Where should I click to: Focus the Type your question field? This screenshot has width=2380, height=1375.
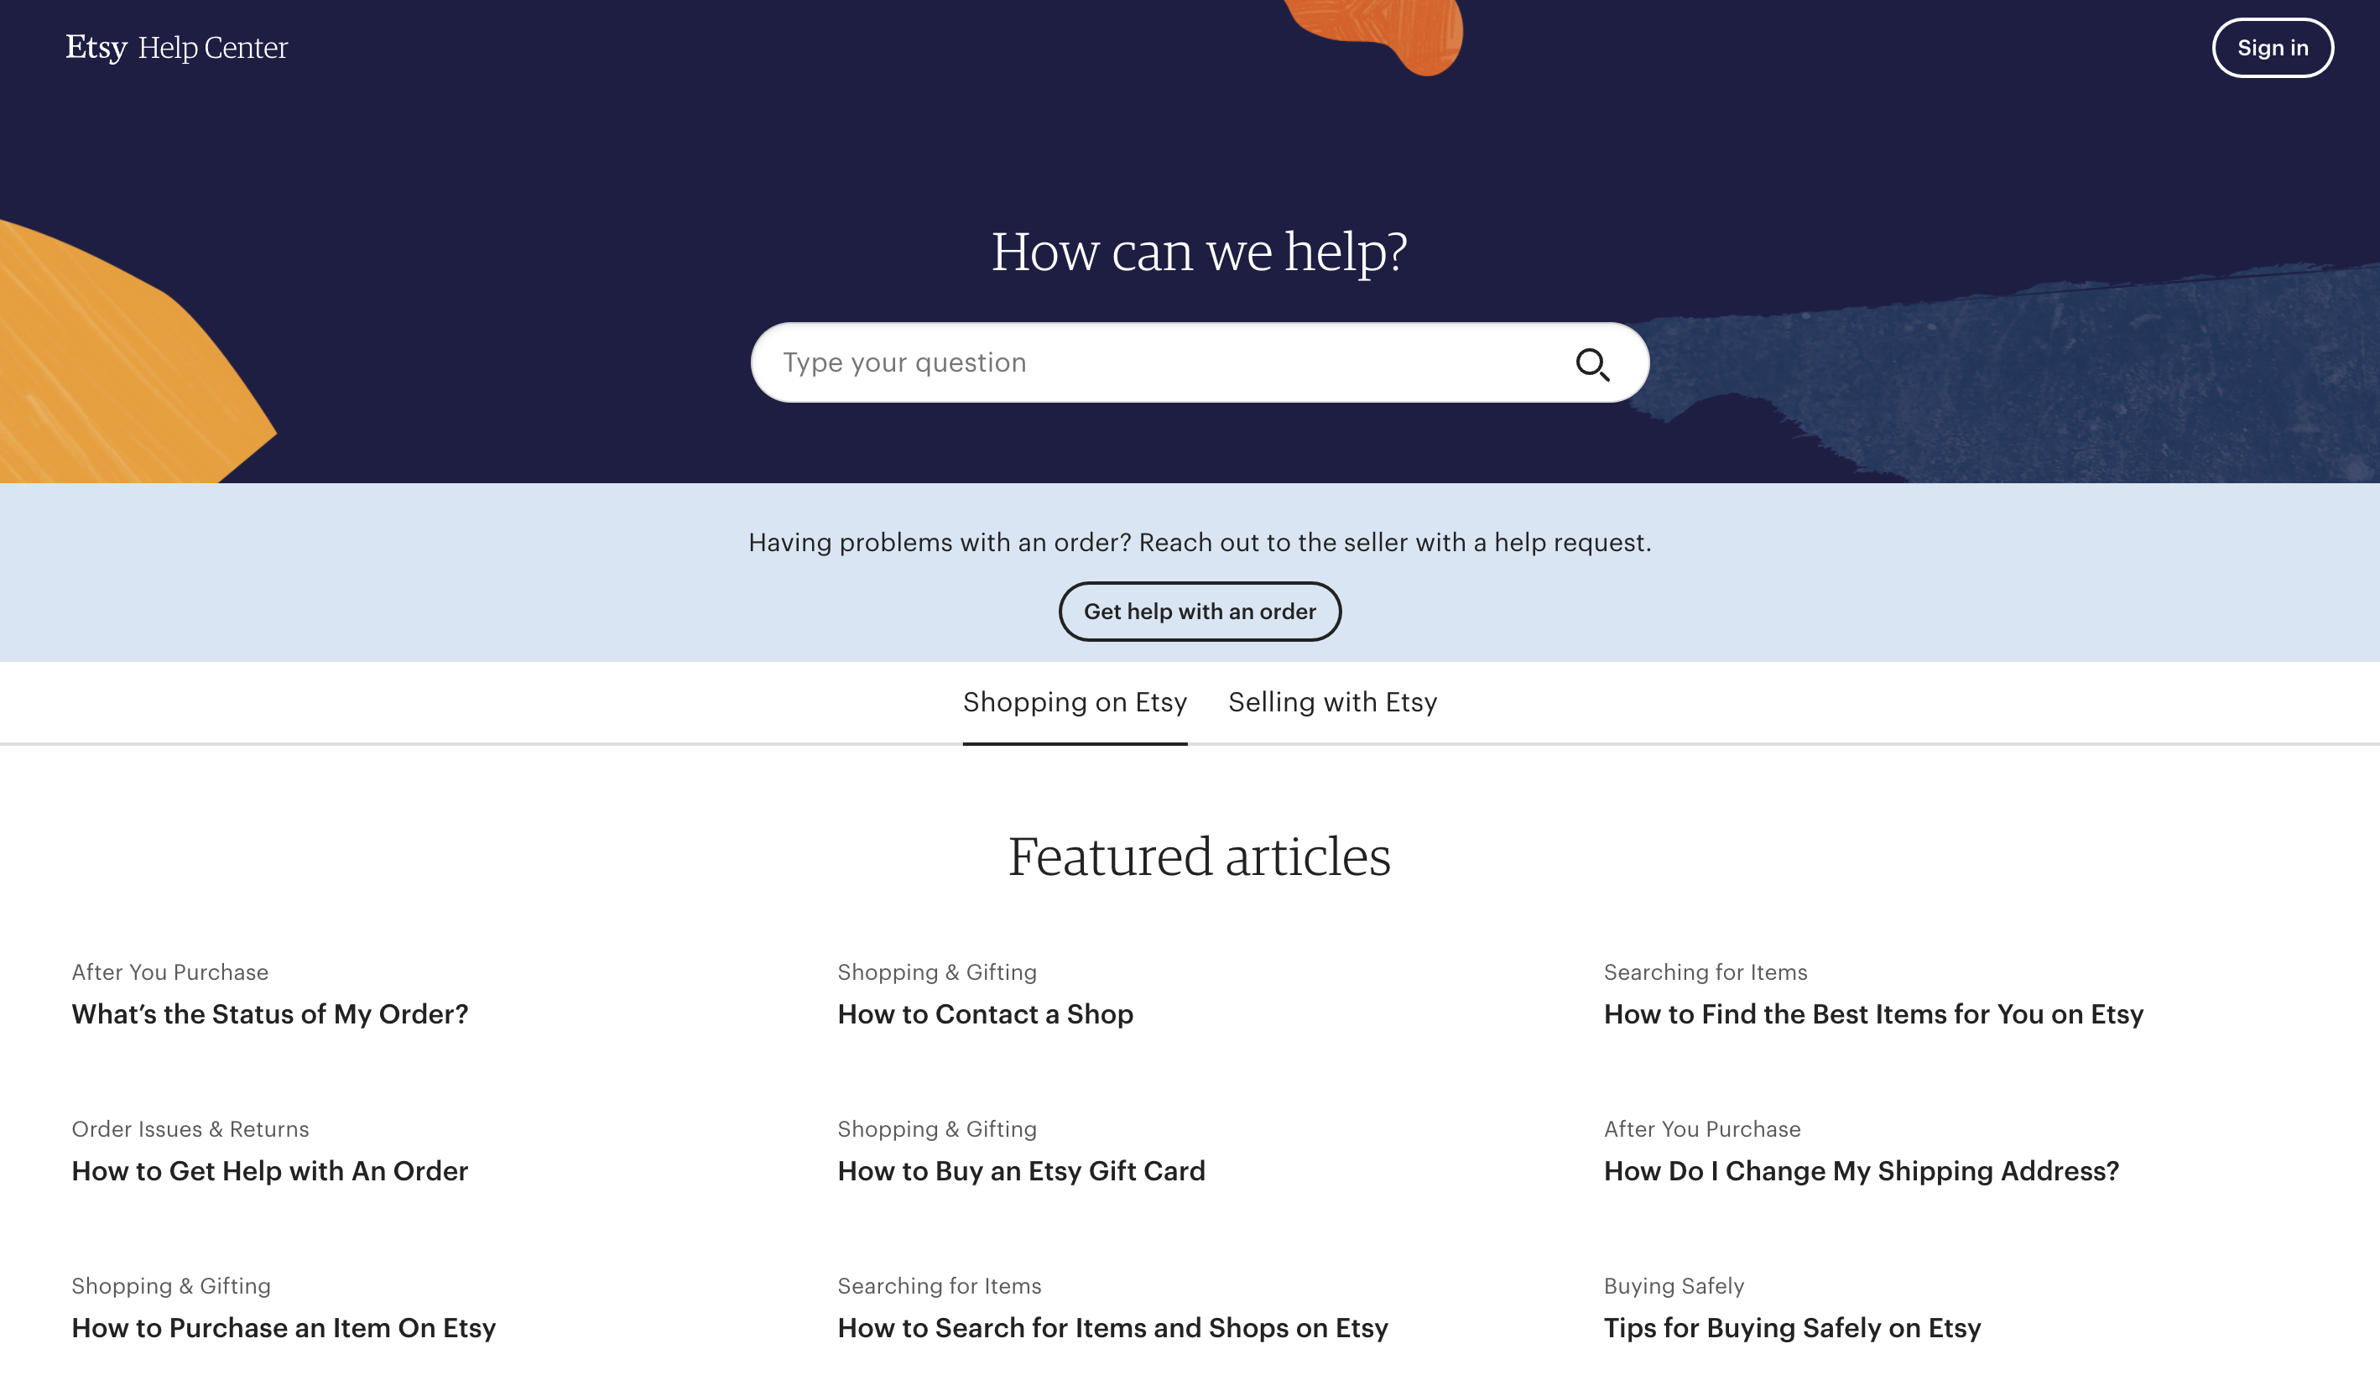tap(1161, 362)
